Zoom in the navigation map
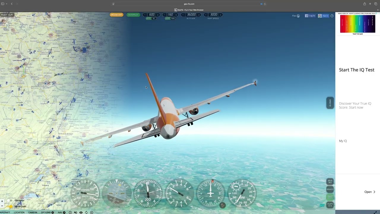380x214 pixels. pyautogui.click(x=2, y=201)
